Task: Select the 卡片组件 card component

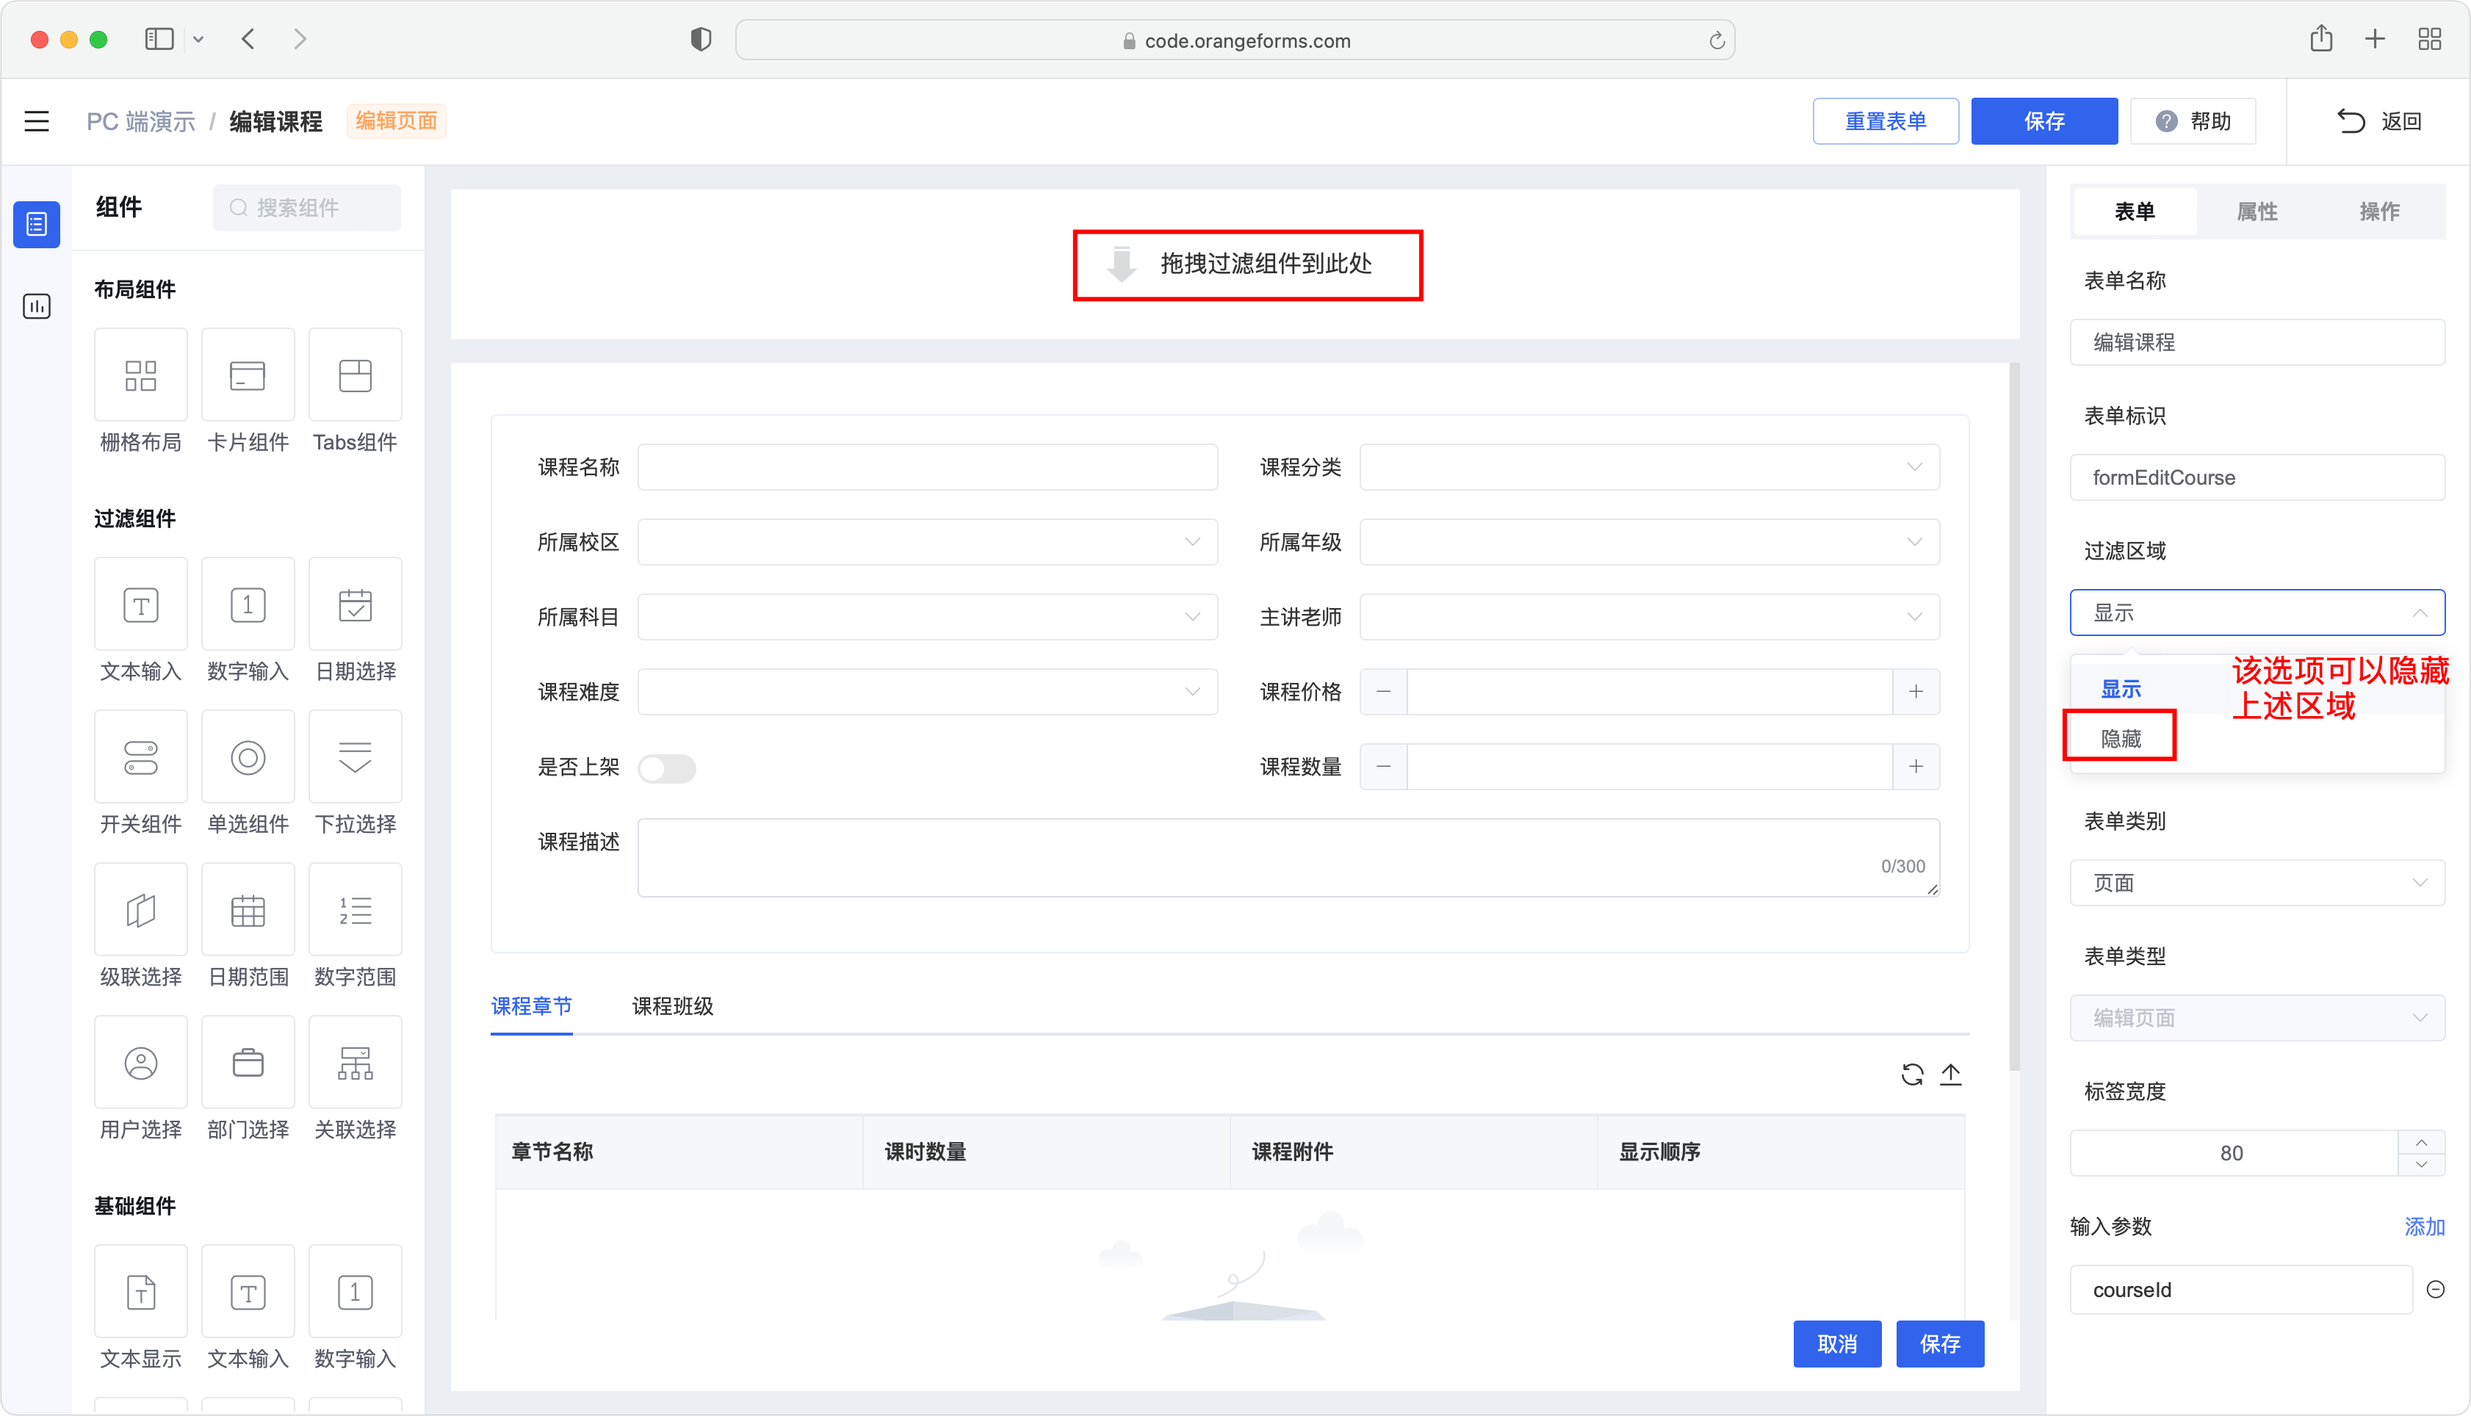Action: tap(247, 375)
